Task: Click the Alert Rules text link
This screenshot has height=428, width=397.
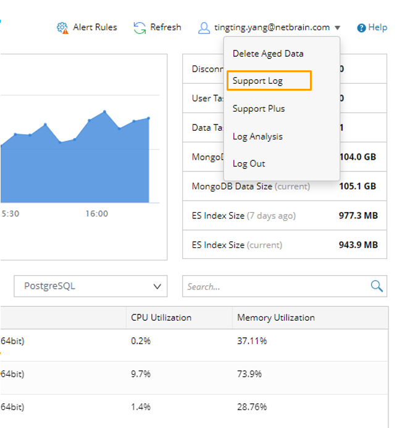Action: pyautogui.click(x=94, y=27)
